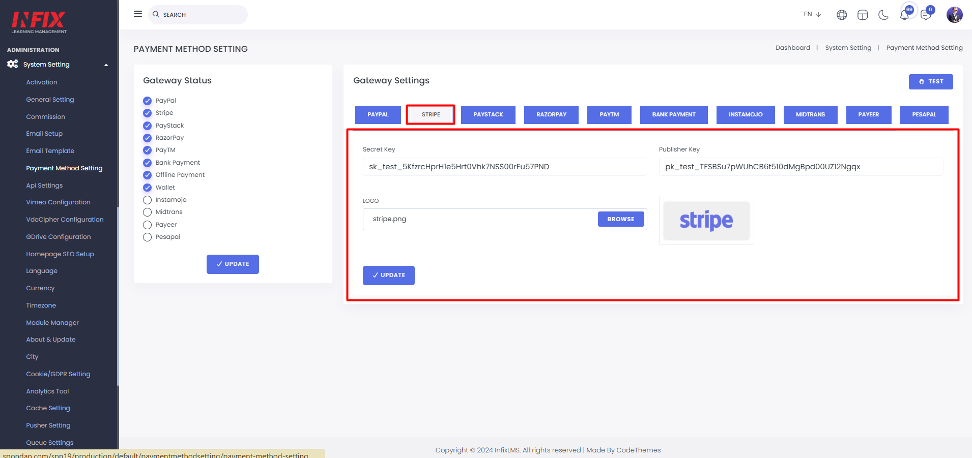Open Dashboard breadcrumb link
The width and height of the screenshot is (972, 458).
coord(793,48)
